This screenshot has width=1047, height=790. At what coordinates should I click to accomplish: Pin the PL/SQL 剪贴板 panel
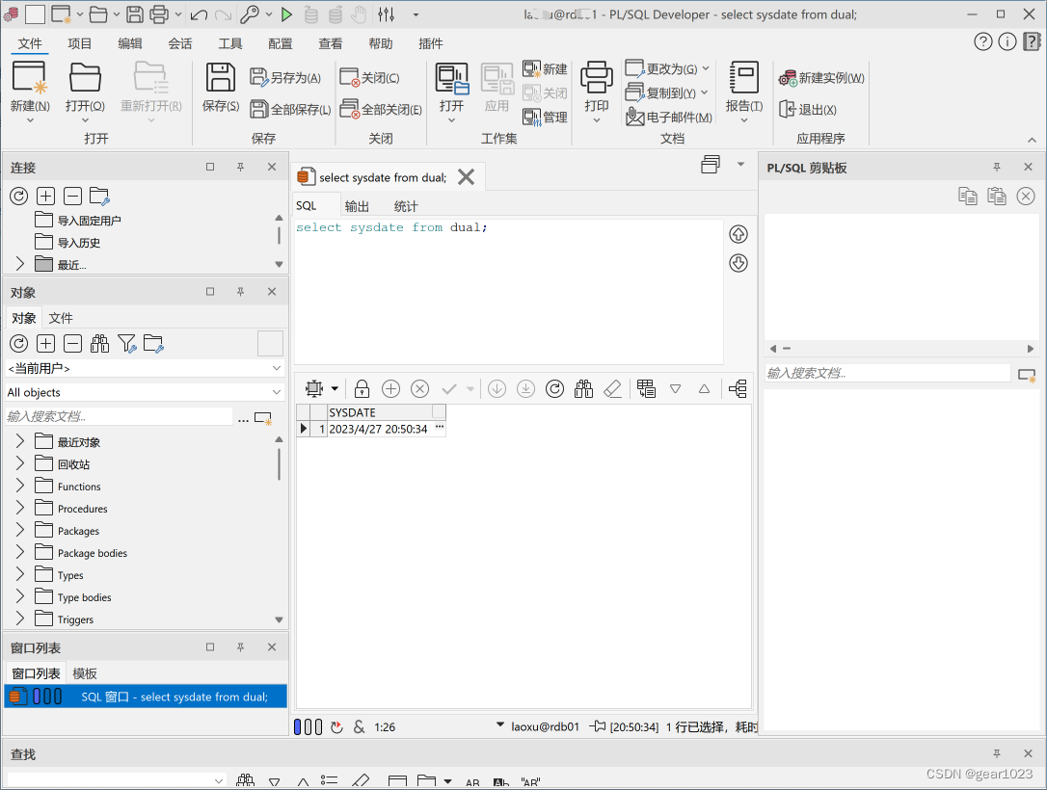(x=996, y=167)
